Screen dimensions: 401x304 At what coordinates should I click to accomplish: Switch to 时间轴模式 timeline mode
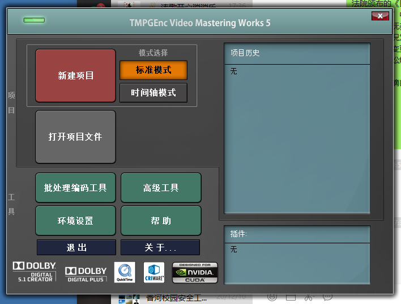(x=153, y=92)
